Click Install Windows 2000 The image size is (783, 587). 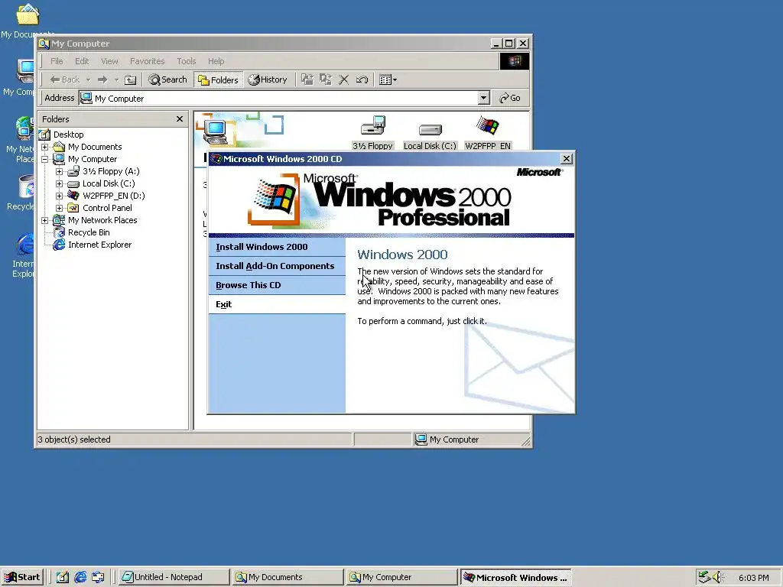coord(277,247)
